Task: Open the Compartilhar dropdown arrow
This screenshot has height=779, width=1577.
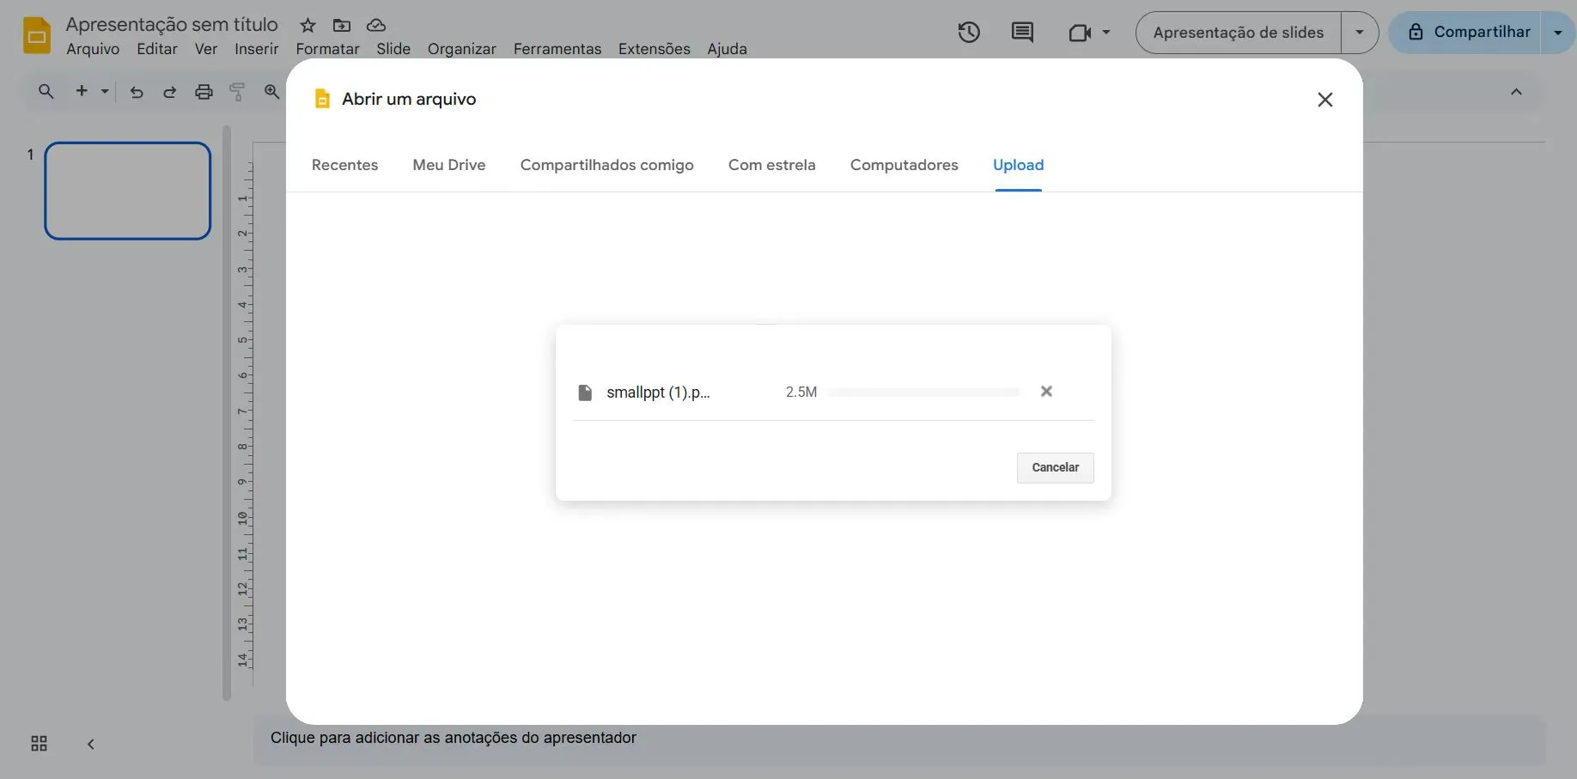Action: tap(1560, 32)
